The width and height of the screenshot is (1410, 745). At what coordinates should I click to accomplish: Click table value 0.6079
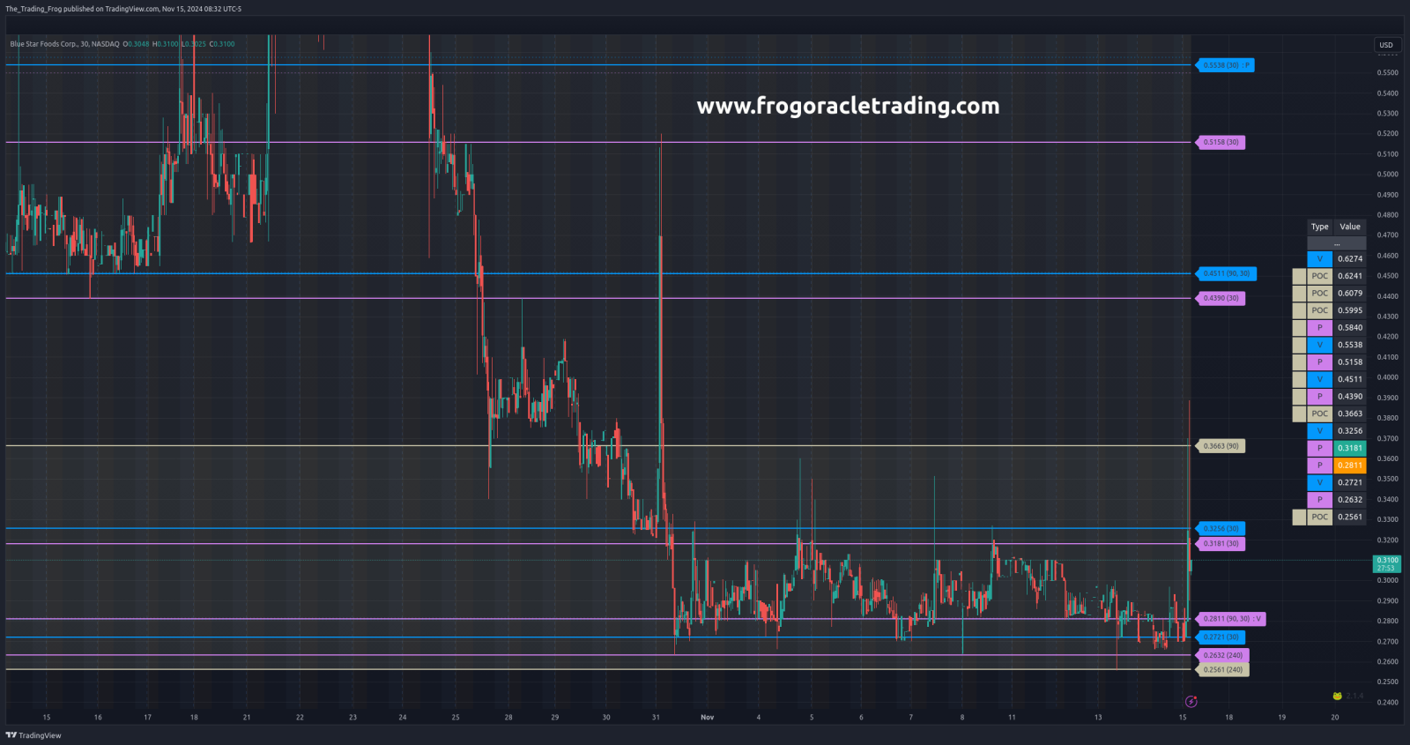(1350, 294)
